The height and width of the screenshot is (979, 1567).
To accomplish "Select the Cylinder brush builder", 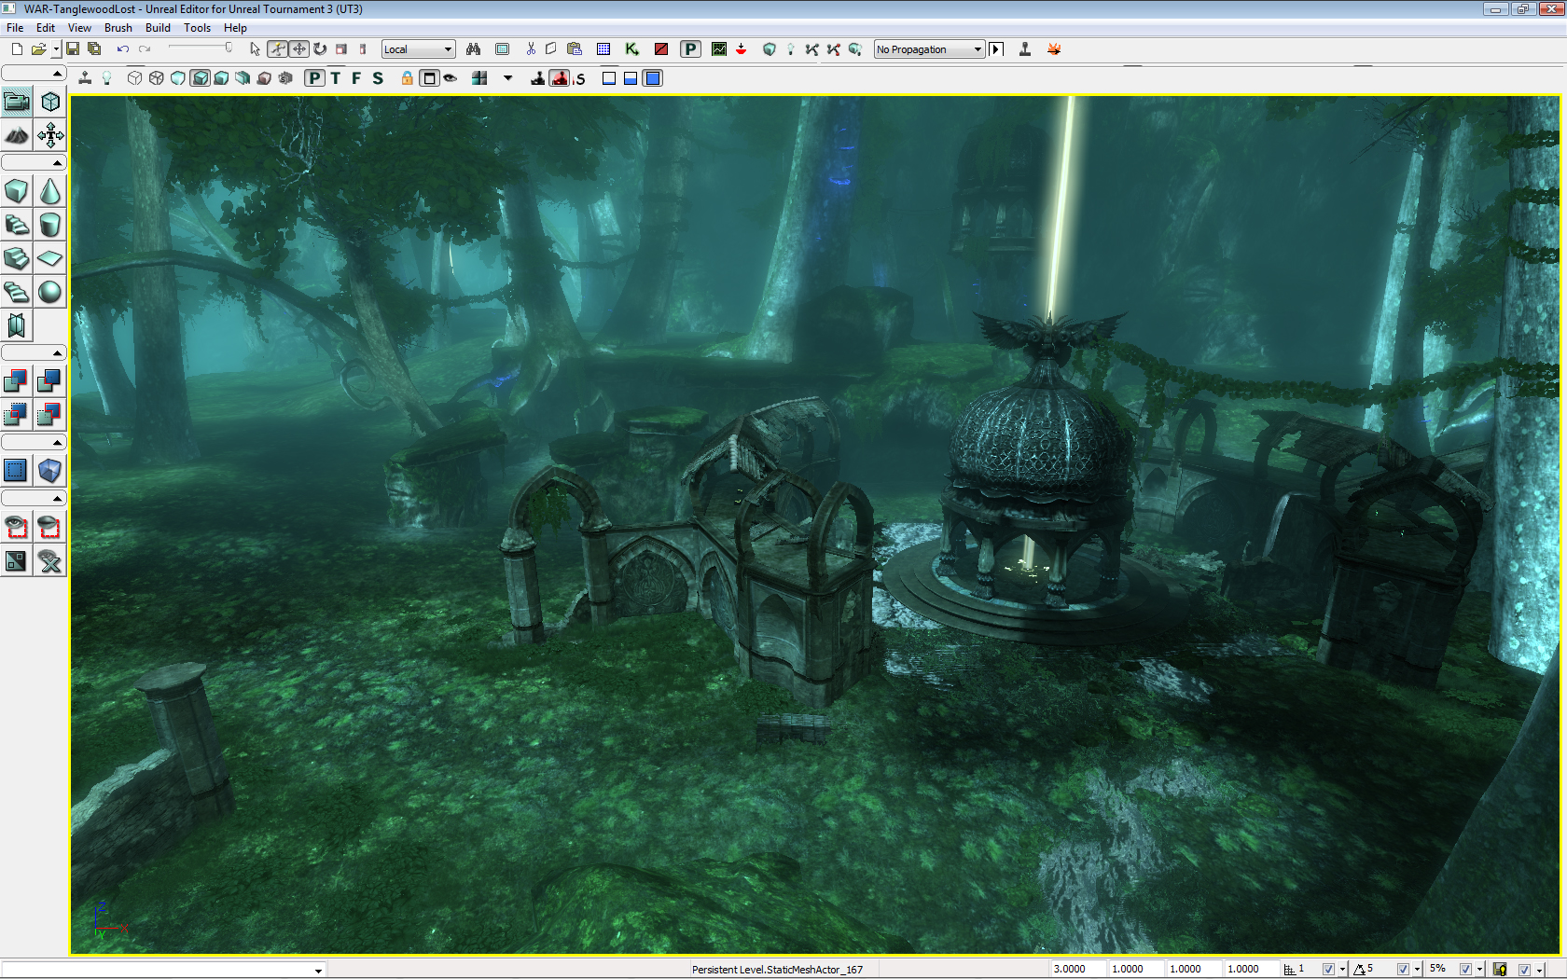I will 50,225.
